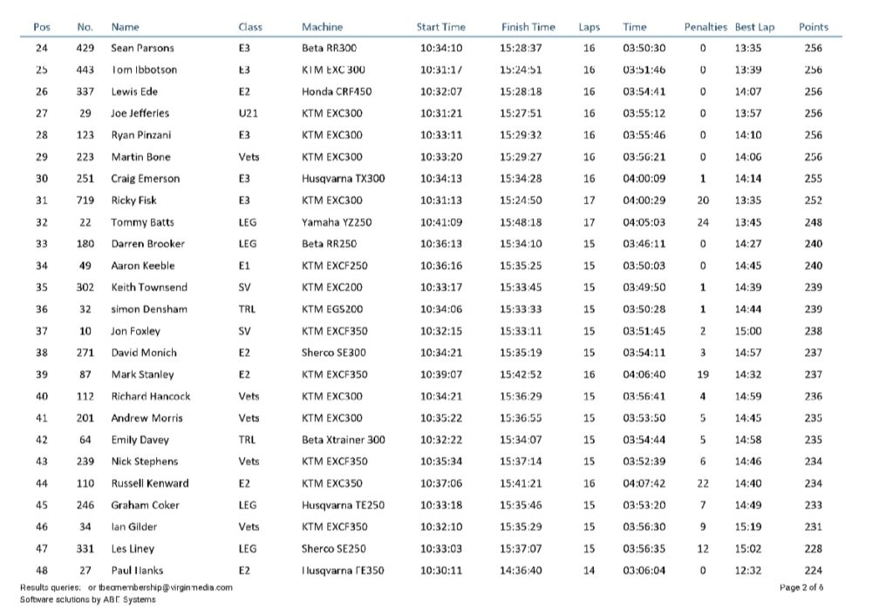893x616 pixels.
Task: Click the Penalties column header
Action: pos(706,27)
